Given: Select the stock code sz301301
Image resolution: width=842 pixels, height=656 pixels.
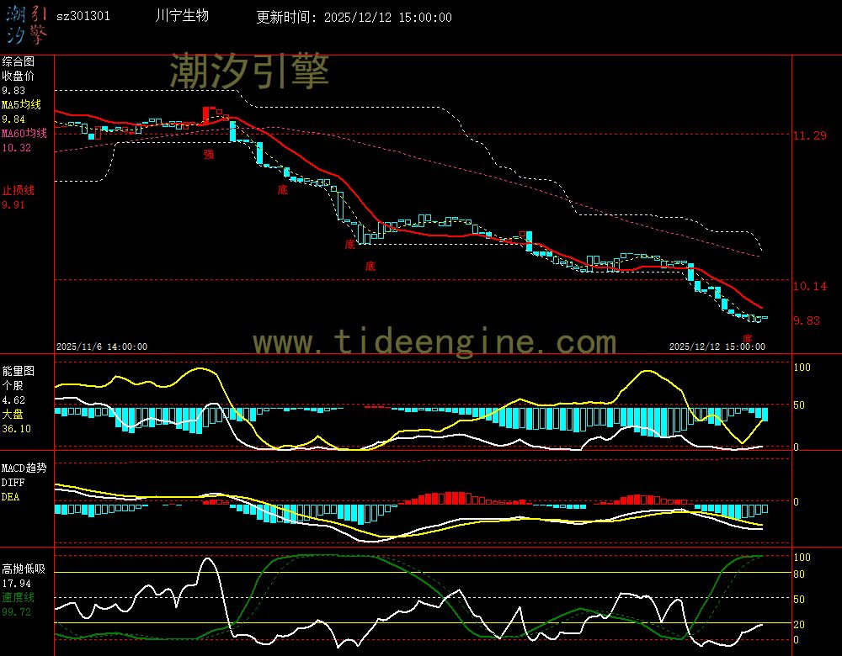Looking at the screenshot, I should point(83,17).
